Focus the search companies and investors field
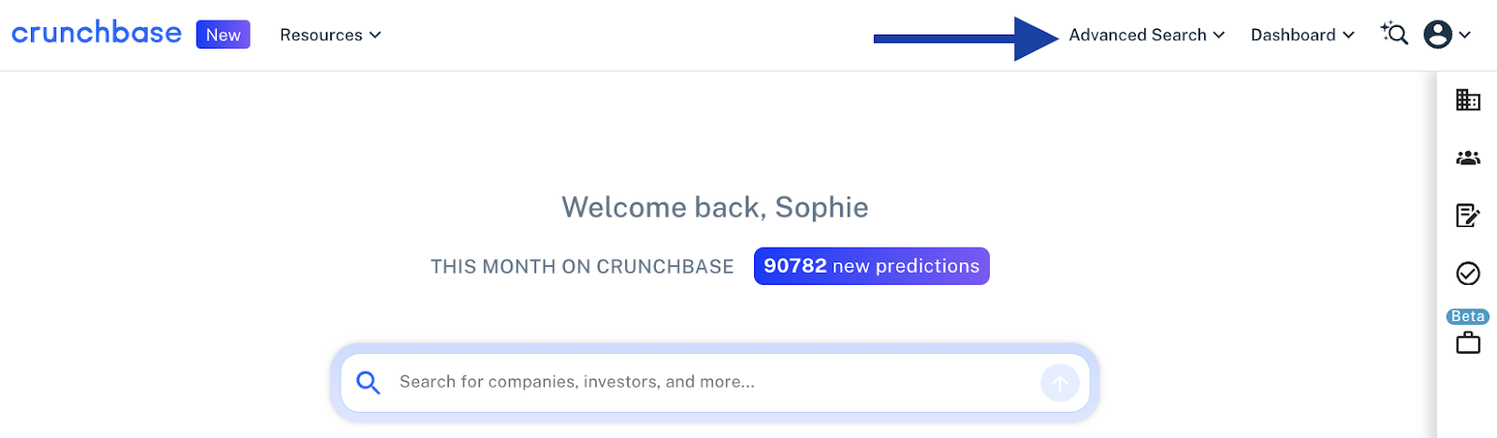Image resolution: width=1497 pixels, height=438 pixels. 715,383
